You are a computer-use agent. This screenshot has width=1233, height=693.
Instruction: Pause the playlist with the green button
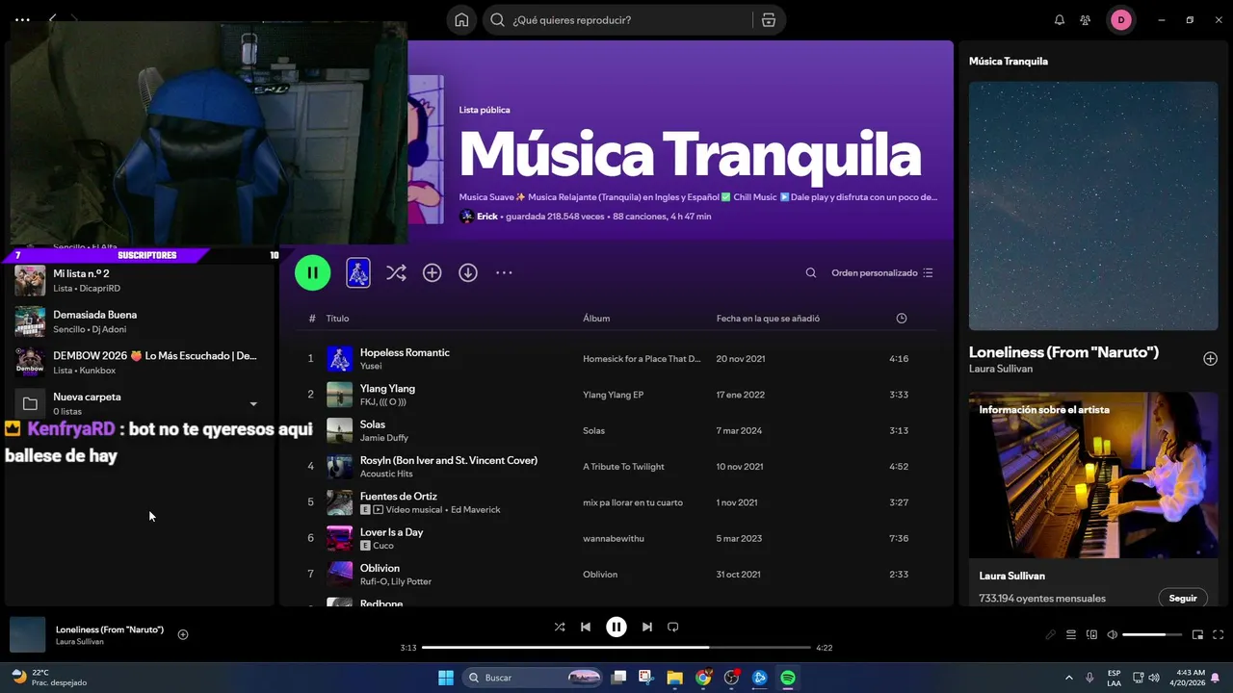coord(312,272)
